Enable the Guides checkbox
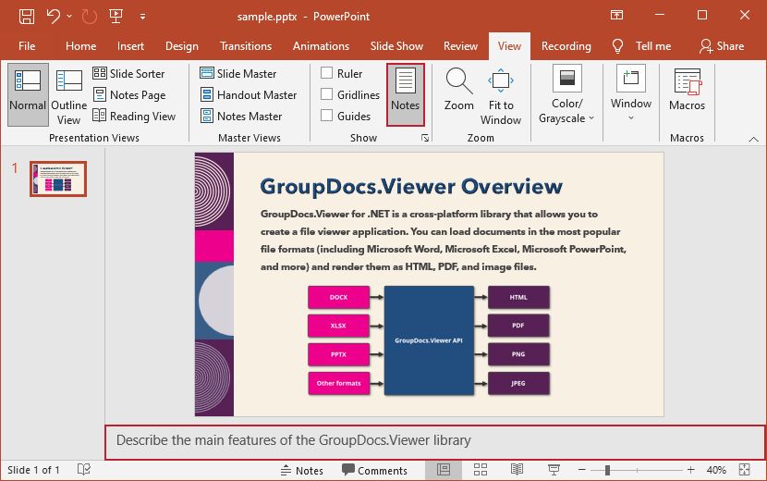Image resolution: width=767 pixels, height=481 pixels. coord(327,116)
